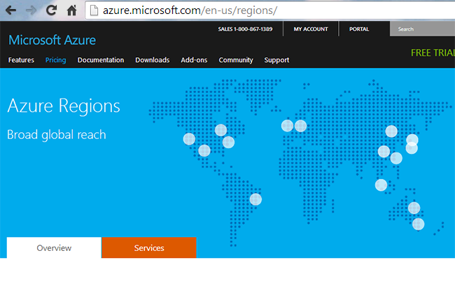Open Add-ons in the navigation bar

[x=194, y=60]
